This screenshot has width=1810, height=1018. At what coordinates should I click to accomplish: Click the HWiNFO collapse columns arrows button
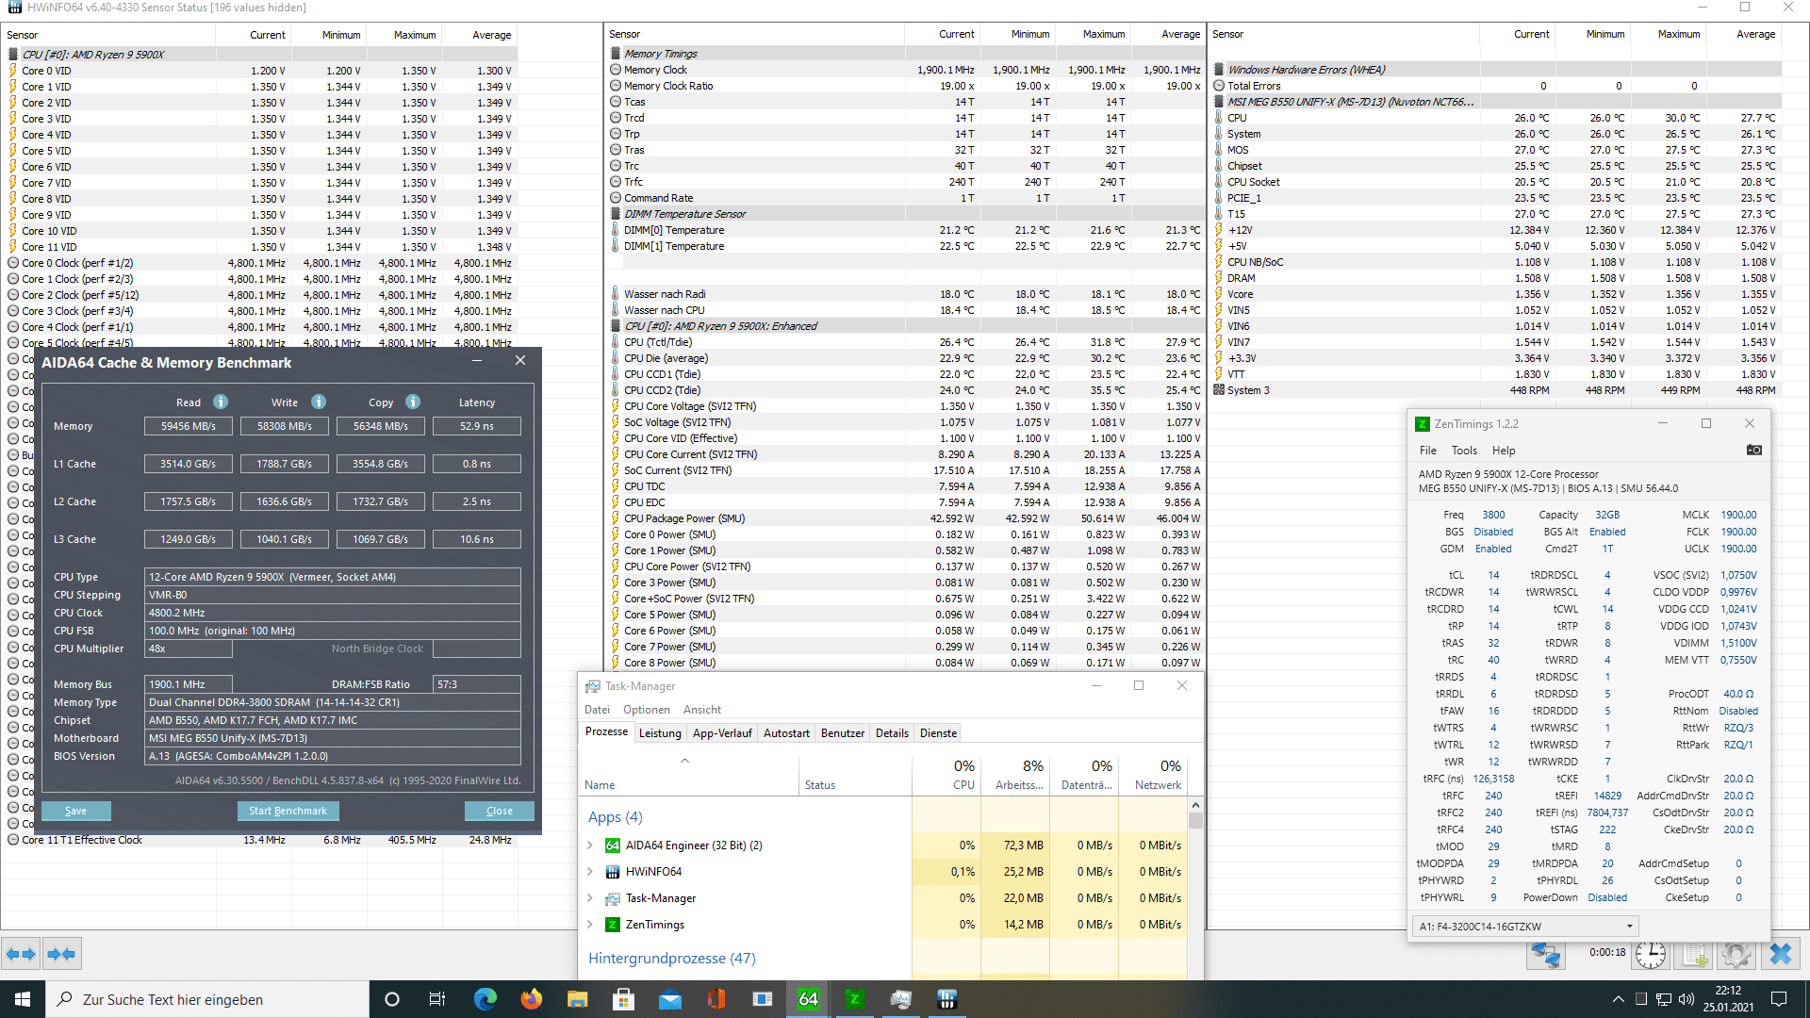click(61, 954)
